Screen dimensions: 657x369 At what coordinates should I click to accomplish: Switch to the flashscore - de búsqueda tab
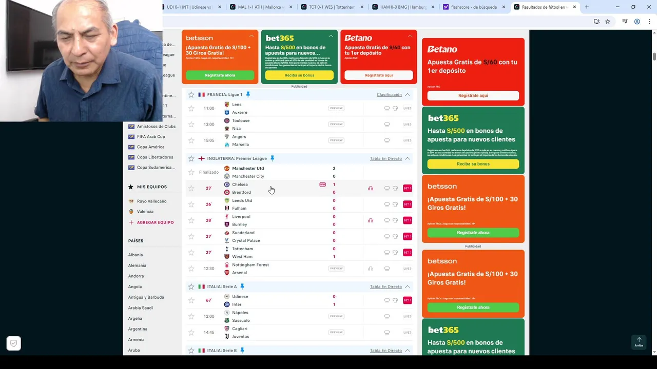(x=473, y=7)
